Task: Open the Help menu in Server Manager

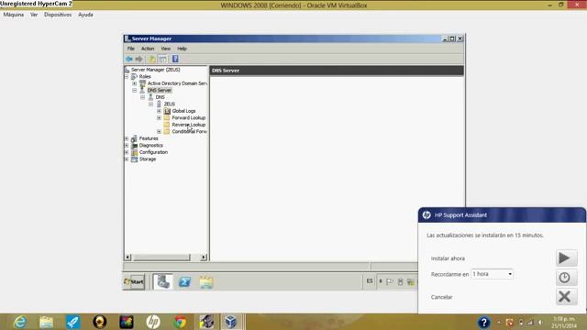Action: click(x=182, y=49)
